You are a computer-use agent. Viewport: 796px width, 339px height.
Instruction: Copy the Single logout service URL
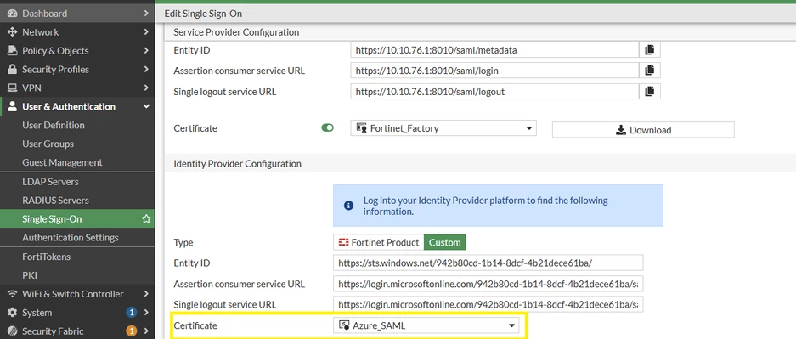click(649, 92)
